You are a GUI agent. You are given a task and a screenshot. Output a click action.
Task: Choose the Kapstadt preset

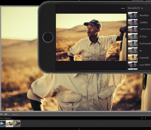point(139,58)
